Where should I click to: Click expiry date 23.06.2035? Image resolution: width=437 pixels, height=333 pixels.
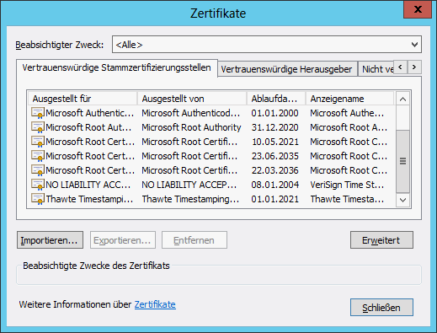(x=274, y=156)
